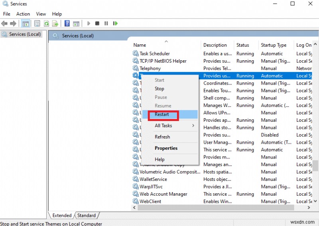
Task: Select the WalletService row in the list
Action: pyautogui.click(x=154, y=179)
